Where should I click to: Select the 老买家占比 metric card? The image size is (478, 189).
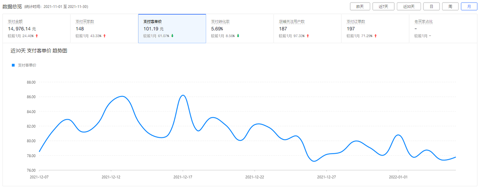(443, 29)
